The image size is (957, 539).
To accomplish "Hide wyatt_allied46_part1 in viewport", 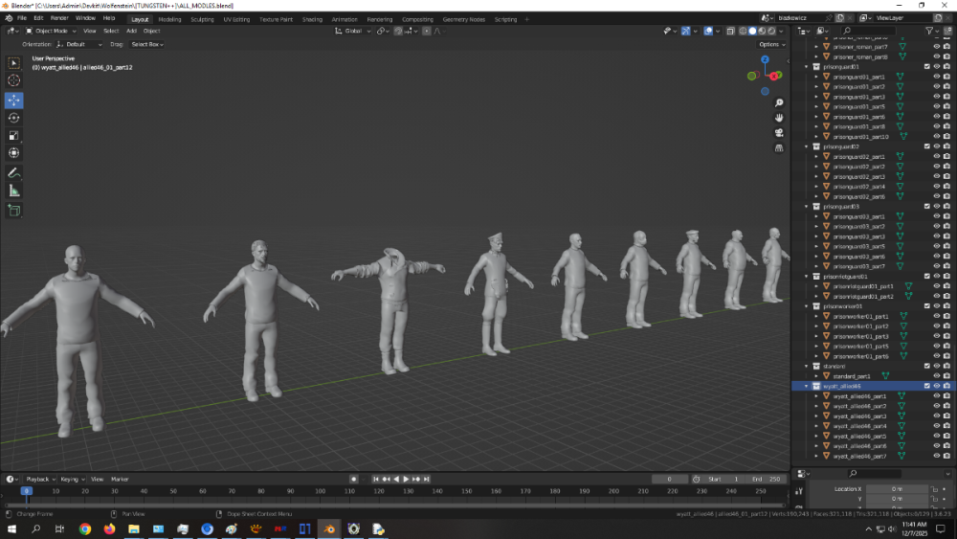I will [x=936, y=396].
